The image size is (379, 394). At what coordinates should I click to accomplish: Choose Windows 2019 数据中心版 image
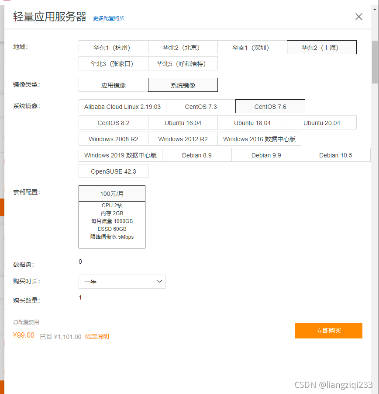tap(121, 155)
